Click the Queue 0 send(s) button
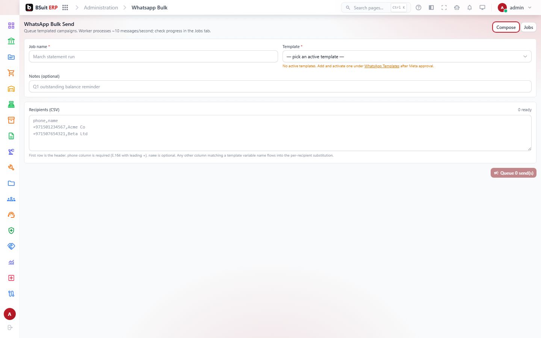The width and height of the screenshot is (541, 338). 514,173
